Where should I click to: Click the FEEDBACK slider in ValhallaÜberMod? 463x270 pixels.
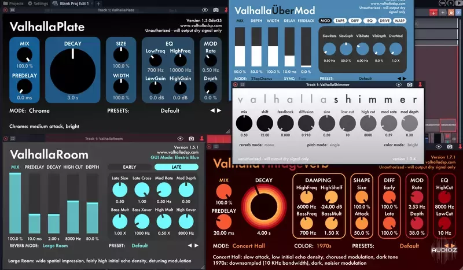click(306, 47)
